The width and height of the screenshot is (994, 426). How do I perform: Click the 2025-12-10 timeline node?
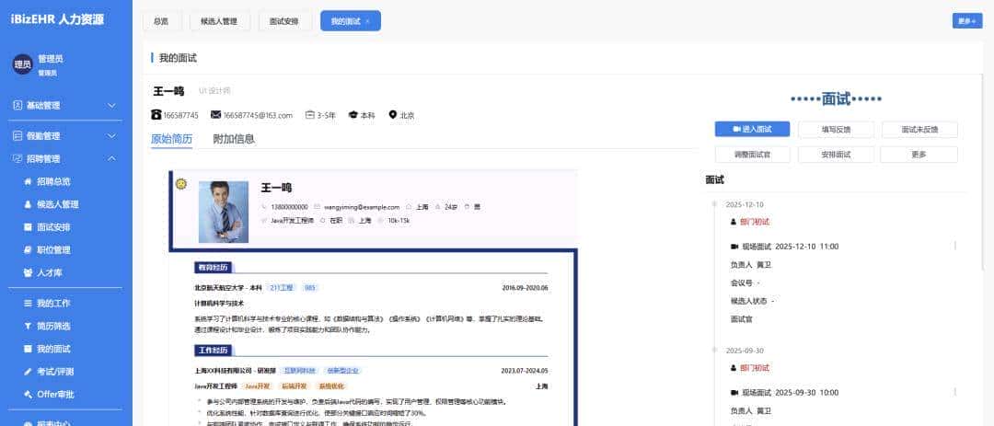(714, 204)
